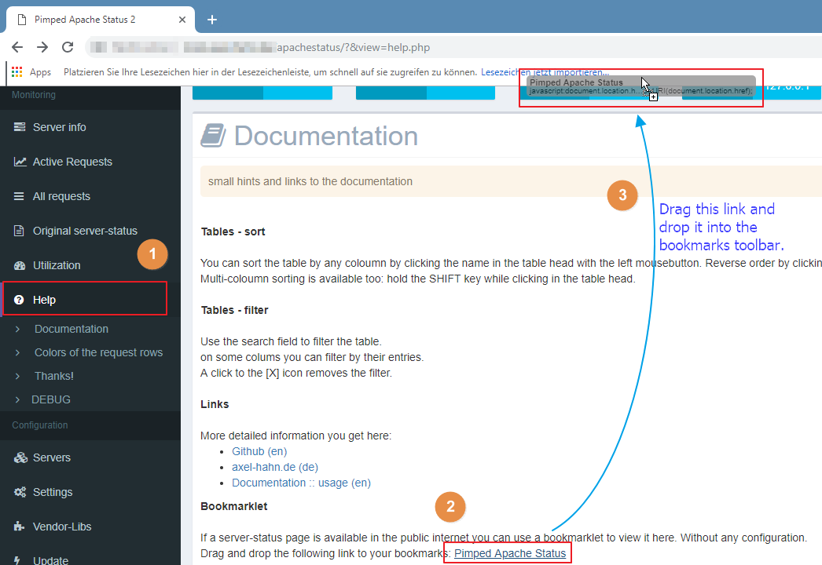Click the Original server-status file icon
The height and width of the screenshot is (565, 822).
tap(20, 231)
